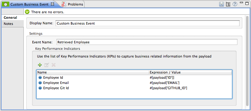
Task: Open the Notes side tab
Action: click(12, 24)
